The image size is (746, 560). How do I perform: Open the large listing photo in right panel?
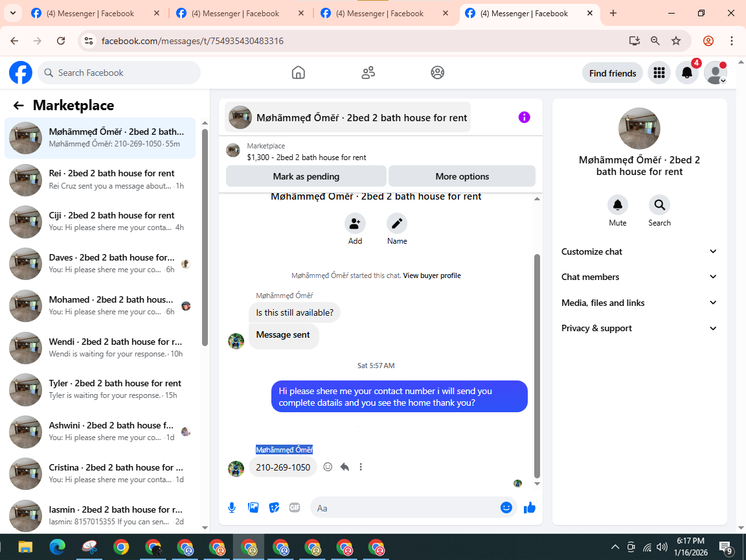639,128
